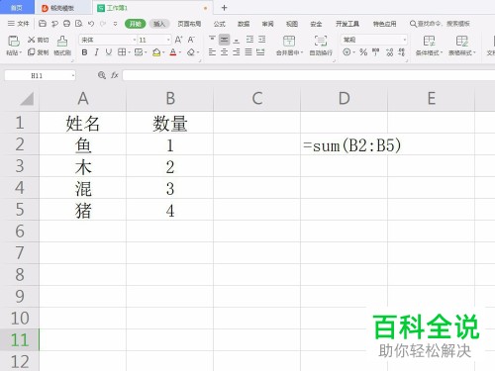Select the Start (开始) ribbon tab
This screenshot has width=495, height=371.
point(136,24)
